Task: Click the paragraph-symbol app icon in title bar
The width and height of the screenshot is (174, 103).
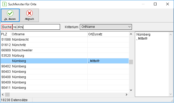Action: point(5,4)
